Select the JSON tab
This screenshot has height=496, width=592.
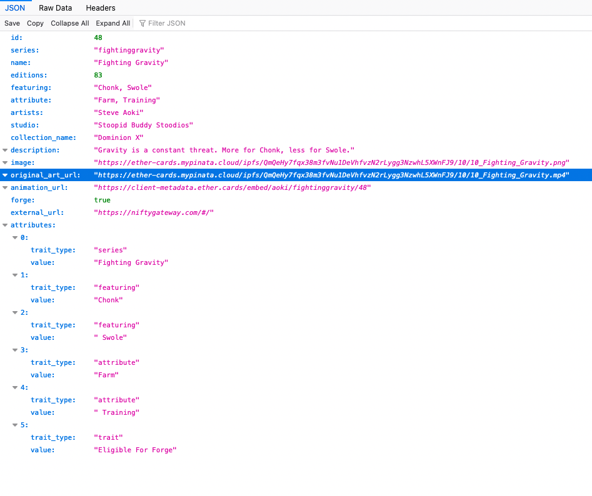pyautogui.click(x=15, y=8)
